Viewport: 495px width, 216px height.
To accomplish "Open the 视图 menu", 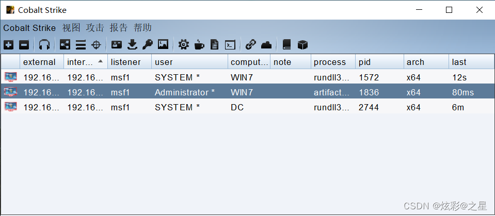I will [71, 28].
